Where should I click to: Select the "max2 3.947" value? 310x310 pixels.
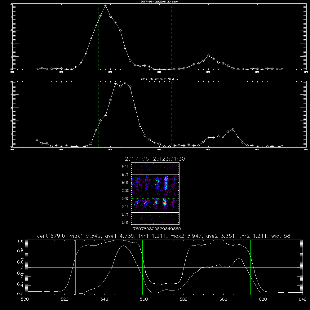(x=187, y=236)
